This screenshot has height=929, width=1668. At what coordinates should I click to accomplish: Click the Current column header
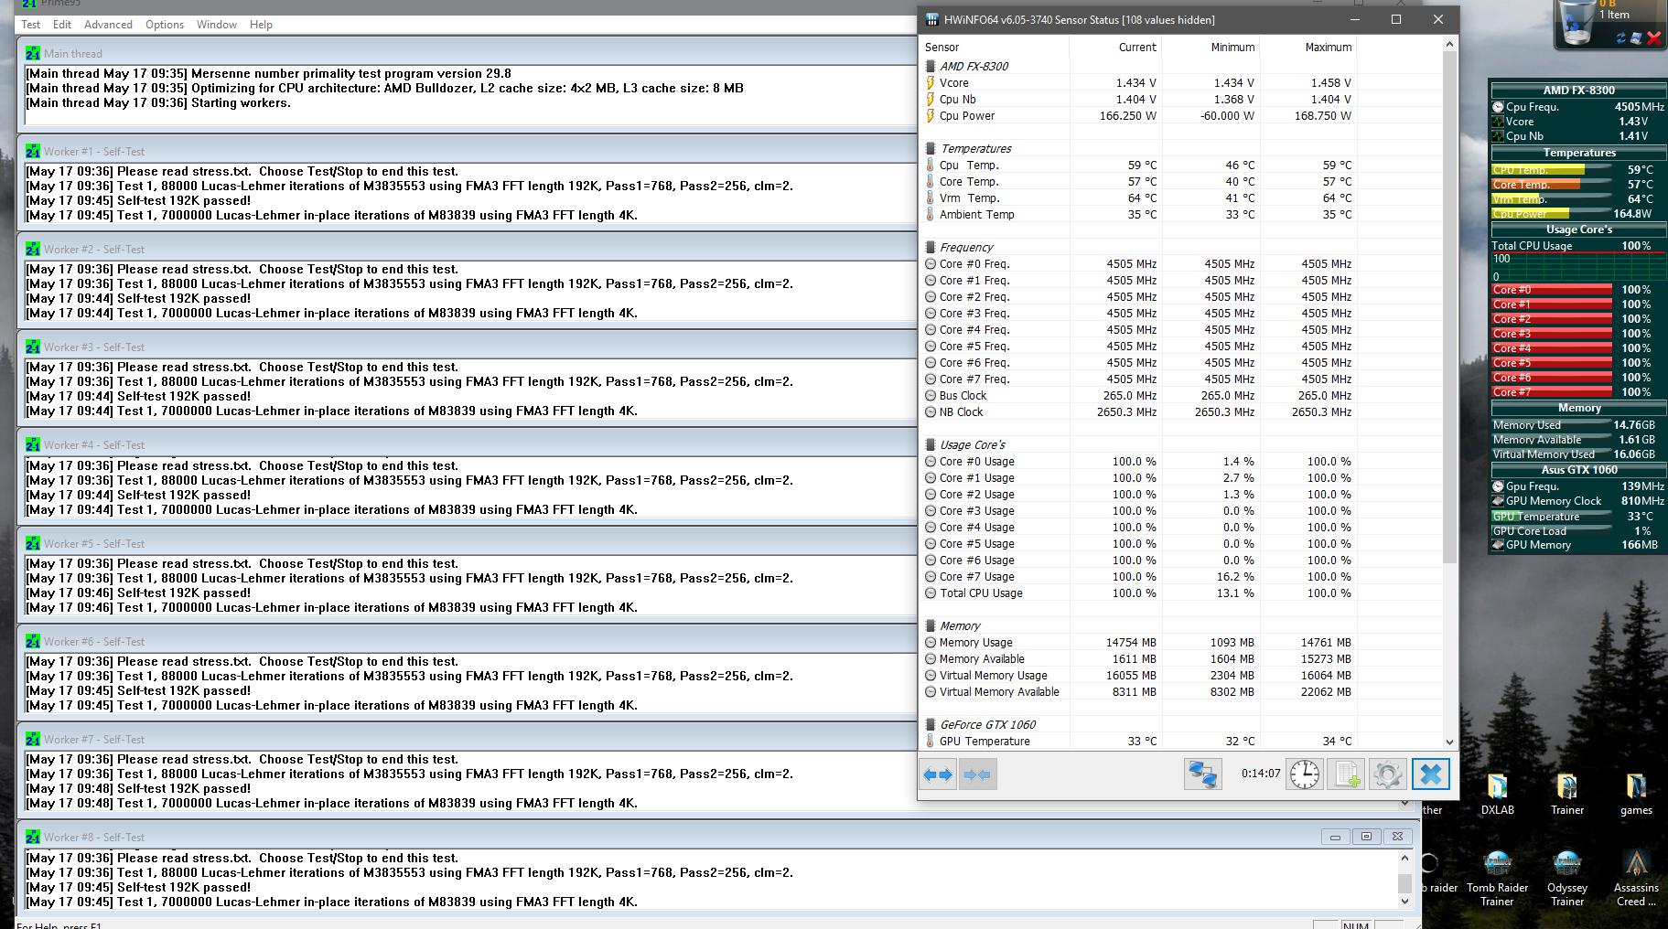coord(1137,48)
